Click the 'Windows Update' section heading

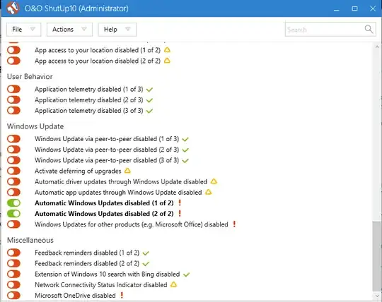35,126
